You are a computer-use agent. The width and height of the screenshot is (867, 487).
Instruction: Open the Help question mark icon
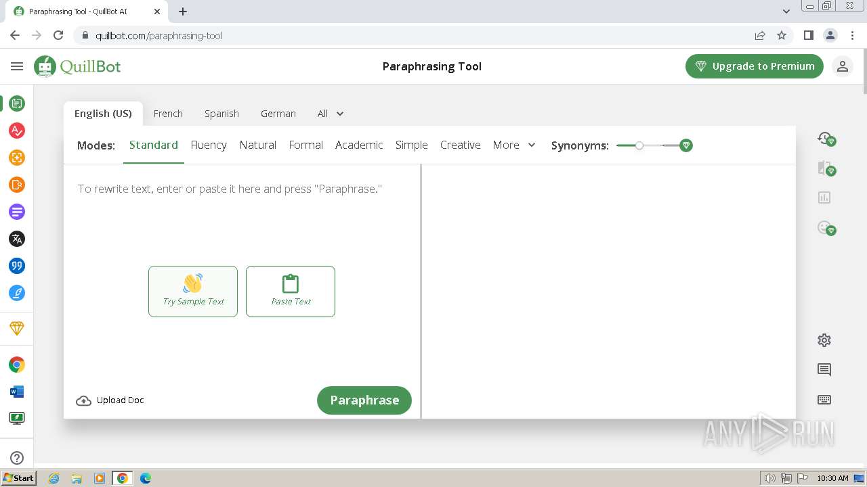pos(17,458)
